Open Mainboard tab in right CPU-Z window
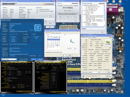Screen dimensions: 130x97 [40, 64]
